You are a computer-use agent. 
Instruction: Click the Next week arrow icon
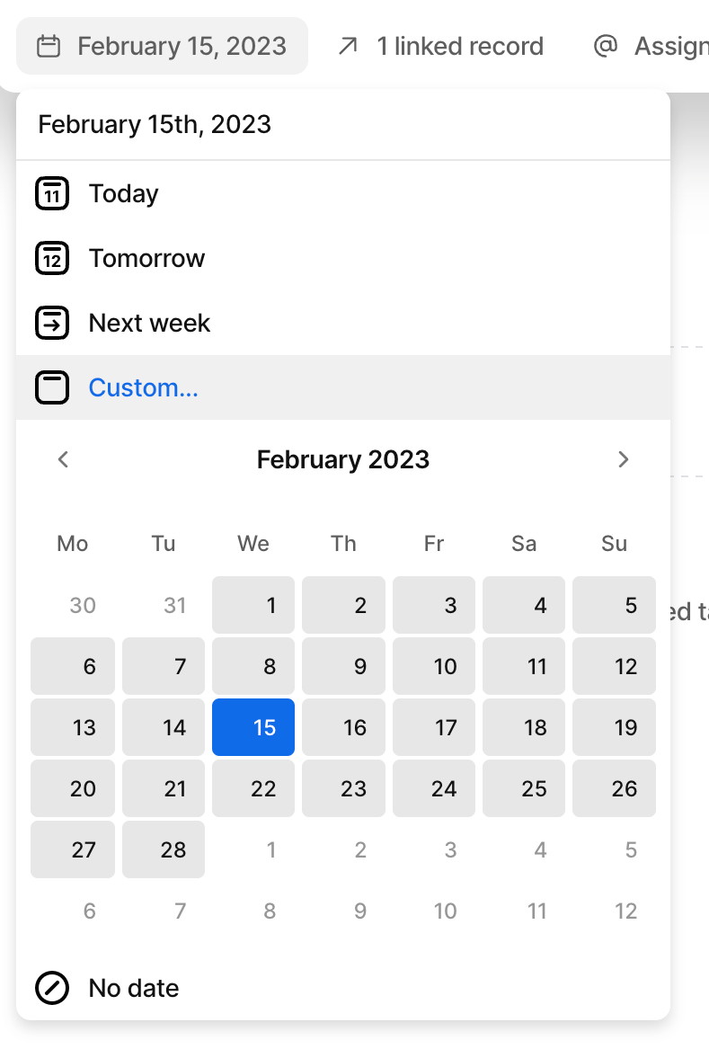[52, 323]
